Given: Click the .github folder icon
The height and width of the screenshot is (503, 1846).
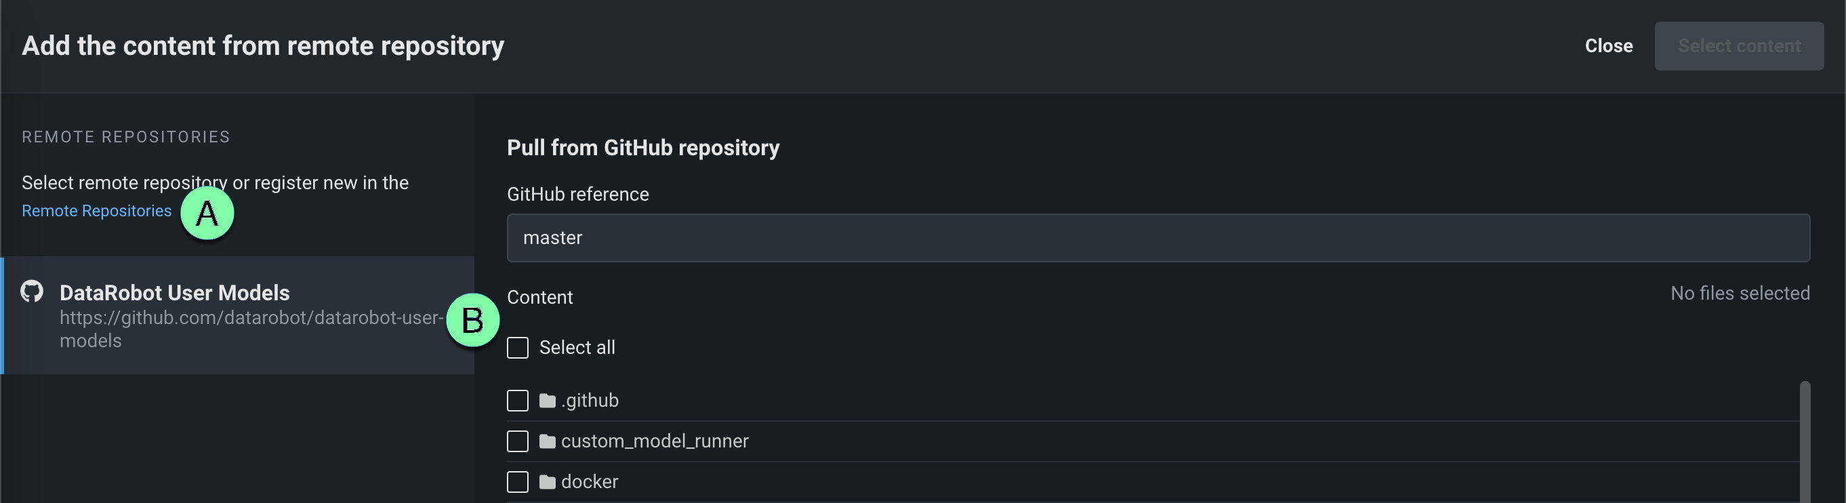Looking at the screenshot, I should [548, 401].
